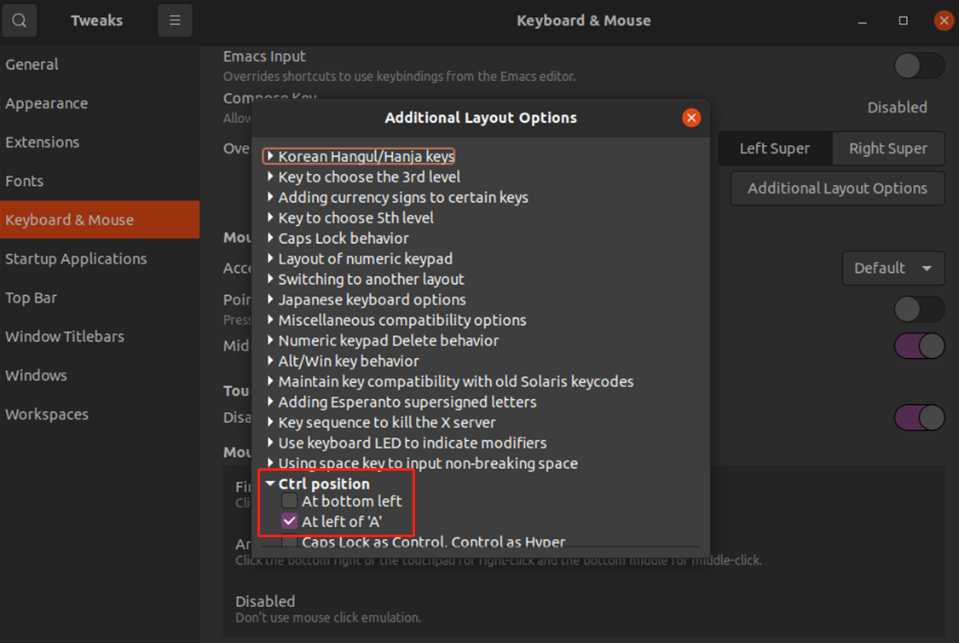Viewport: 959px width, 643px height.
Task: Toggle the Emacs Input switch
Action: (919, 66)
